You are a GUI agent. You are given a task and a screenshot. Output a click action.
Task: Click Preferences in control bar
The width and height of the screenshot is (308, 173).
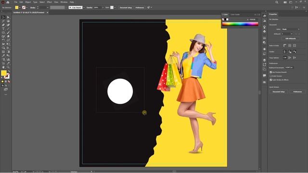coord(140,8)
